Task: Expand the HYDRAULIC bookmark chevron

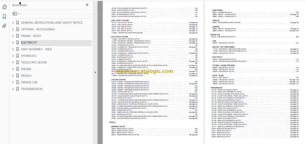Action: (13, 56)
